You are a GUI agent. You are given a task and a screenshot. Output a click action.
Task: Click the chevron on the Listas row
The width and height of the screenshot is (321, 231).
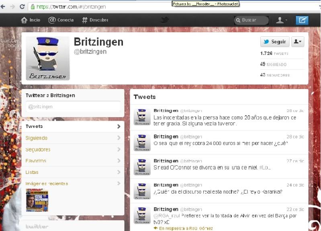click(119, 172)
